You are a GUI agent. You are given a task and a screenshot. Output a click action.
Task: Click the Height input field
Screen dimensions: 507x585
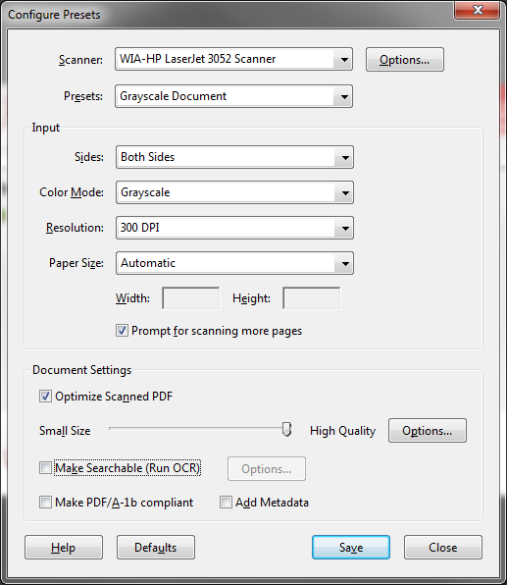pyautogui.click(x=311, y=298)
